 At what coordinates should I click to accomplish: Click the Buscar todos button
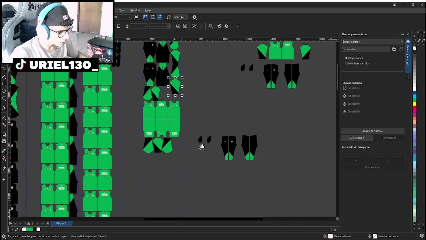[372, 167]
